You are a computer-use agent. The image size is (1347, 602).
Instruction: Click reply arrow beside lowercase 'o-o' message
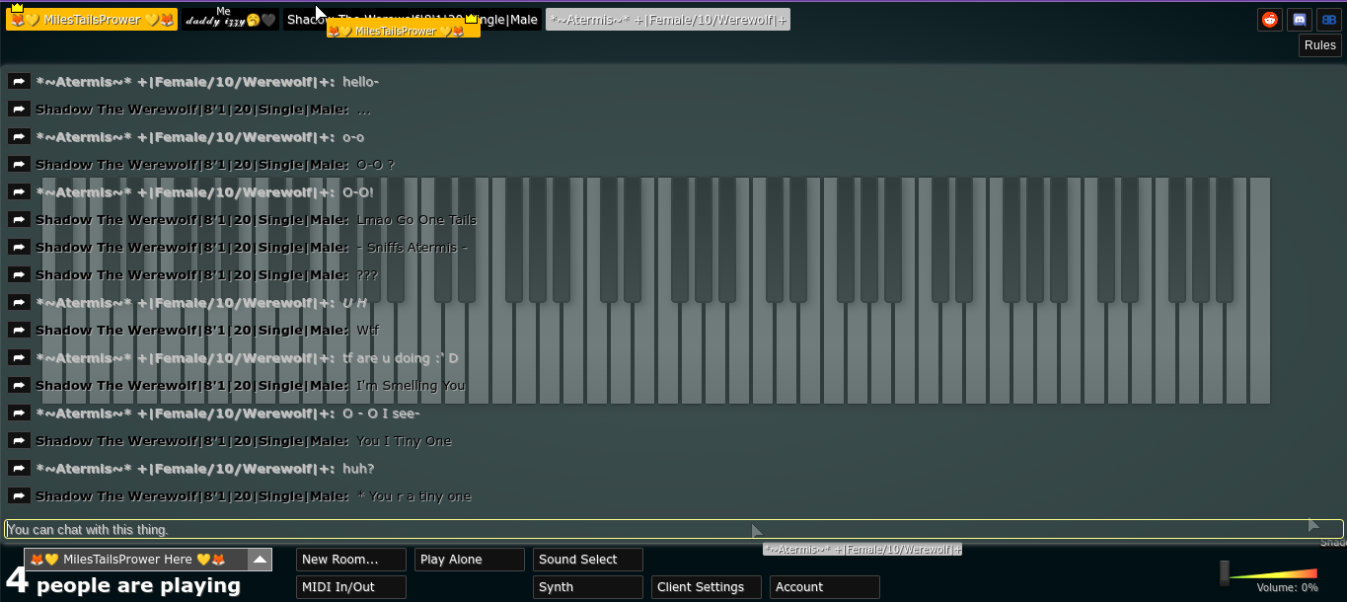click(x=19, y=137)
